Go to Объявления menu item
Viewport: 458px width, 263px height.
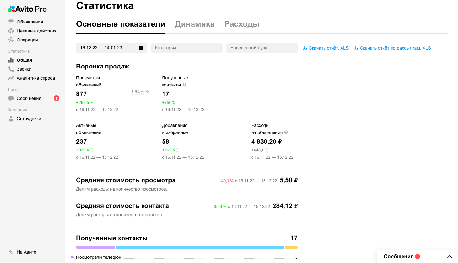tap(30, 22)
